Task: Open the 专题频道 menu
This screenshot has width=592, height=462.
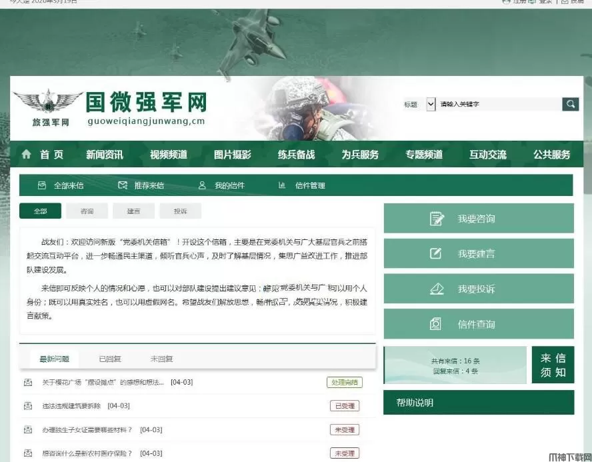Action: [x=423, y=155]
